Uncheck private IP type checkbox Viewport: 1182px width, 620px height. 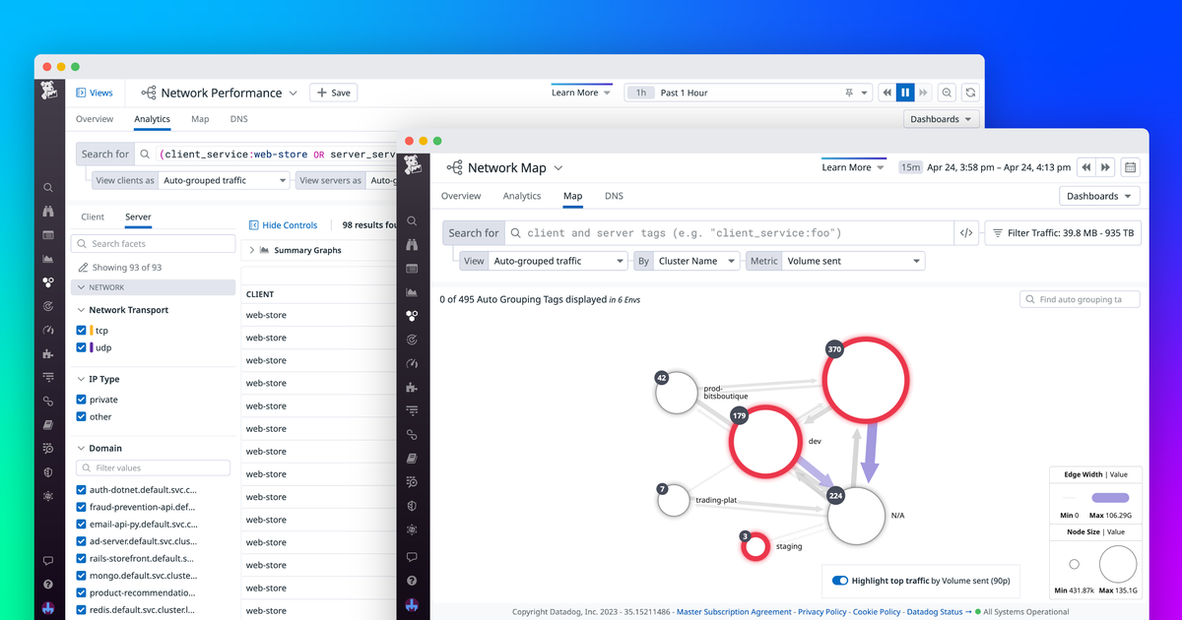82,400
